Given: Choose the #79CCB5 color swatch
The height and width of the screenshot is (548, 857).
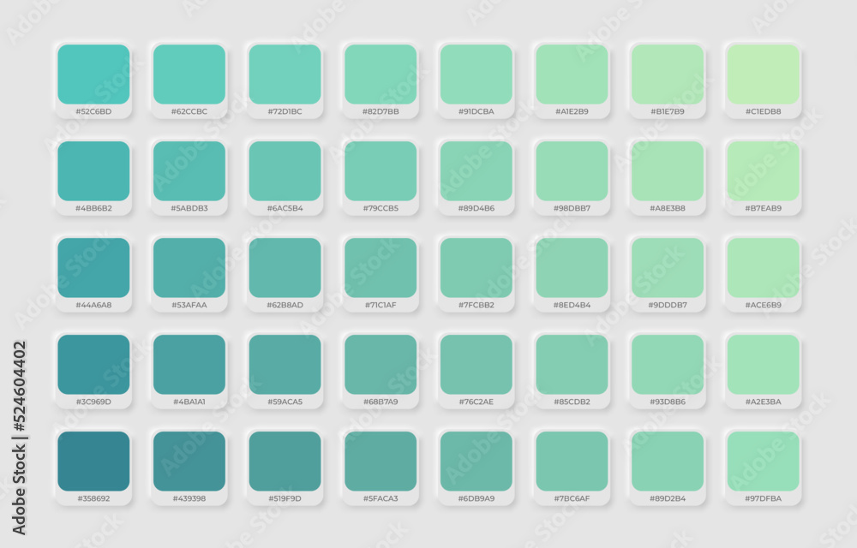Looking at the screenshot, I should tap(381, 171).
